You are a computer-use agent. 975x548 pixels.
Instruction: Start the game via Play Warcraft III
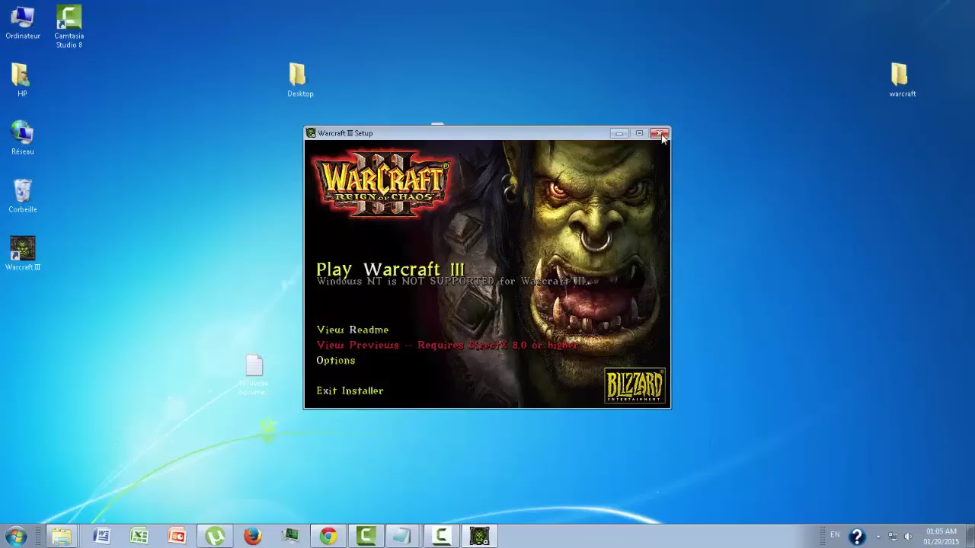(390, 269)
